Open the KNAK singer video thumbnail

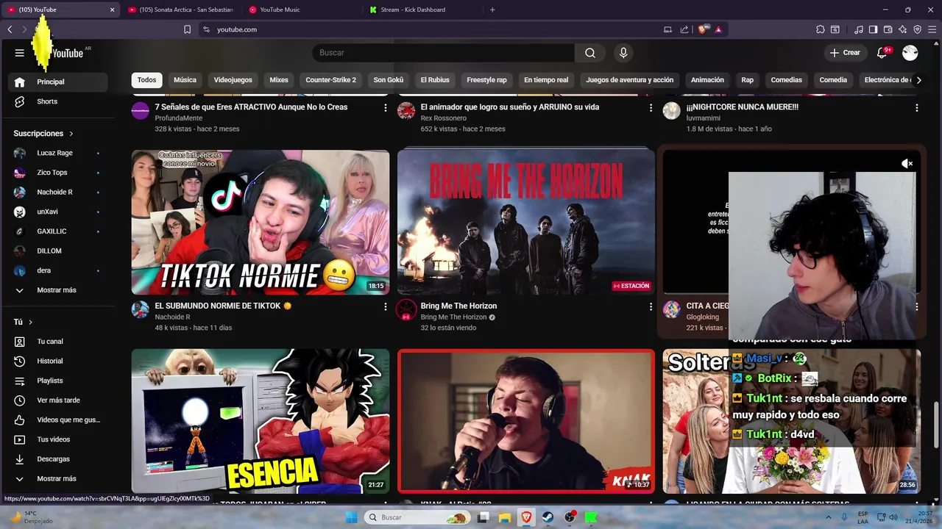click(526, 421)
